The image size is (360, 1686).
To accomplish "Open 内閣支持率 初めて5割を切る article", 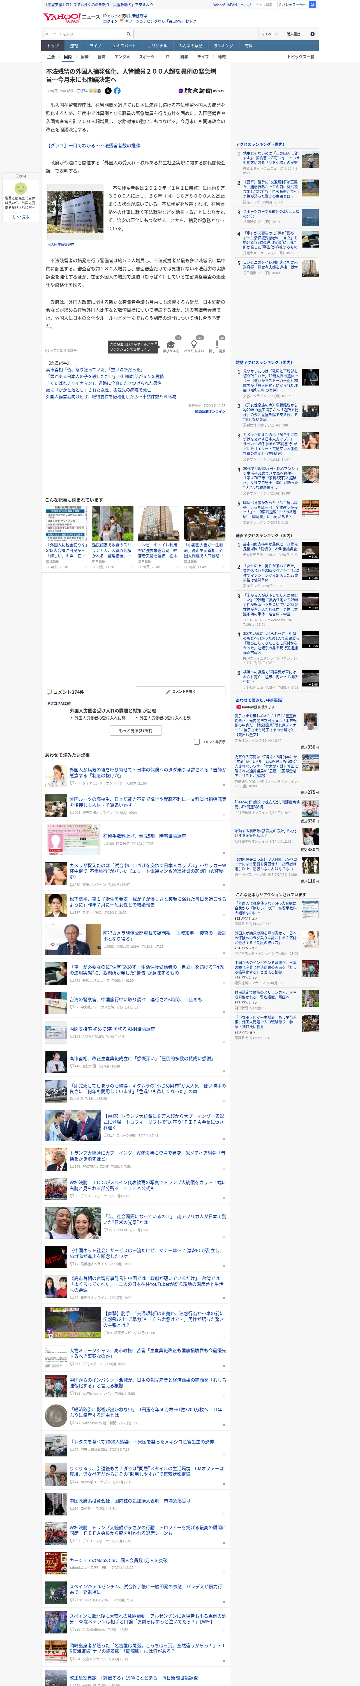I will point(112,1029).
